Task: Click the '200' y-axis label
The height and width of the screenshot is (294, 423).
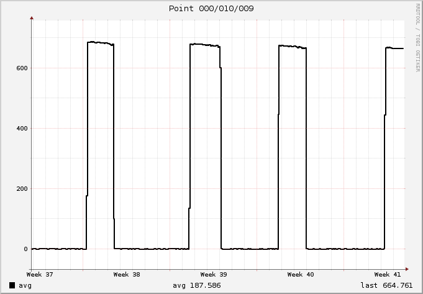Action: click(x=22, y=189)
